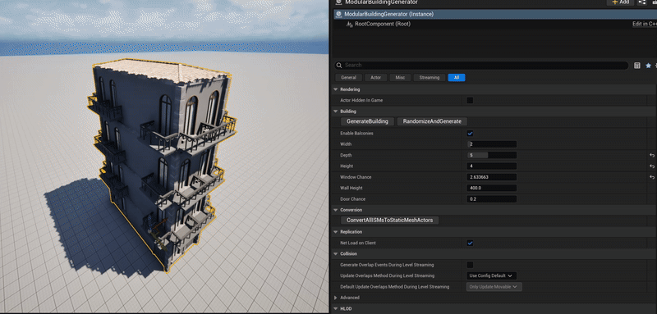Click the Wall Height value field
Screen dimensions: 657x314
point(491,188)
